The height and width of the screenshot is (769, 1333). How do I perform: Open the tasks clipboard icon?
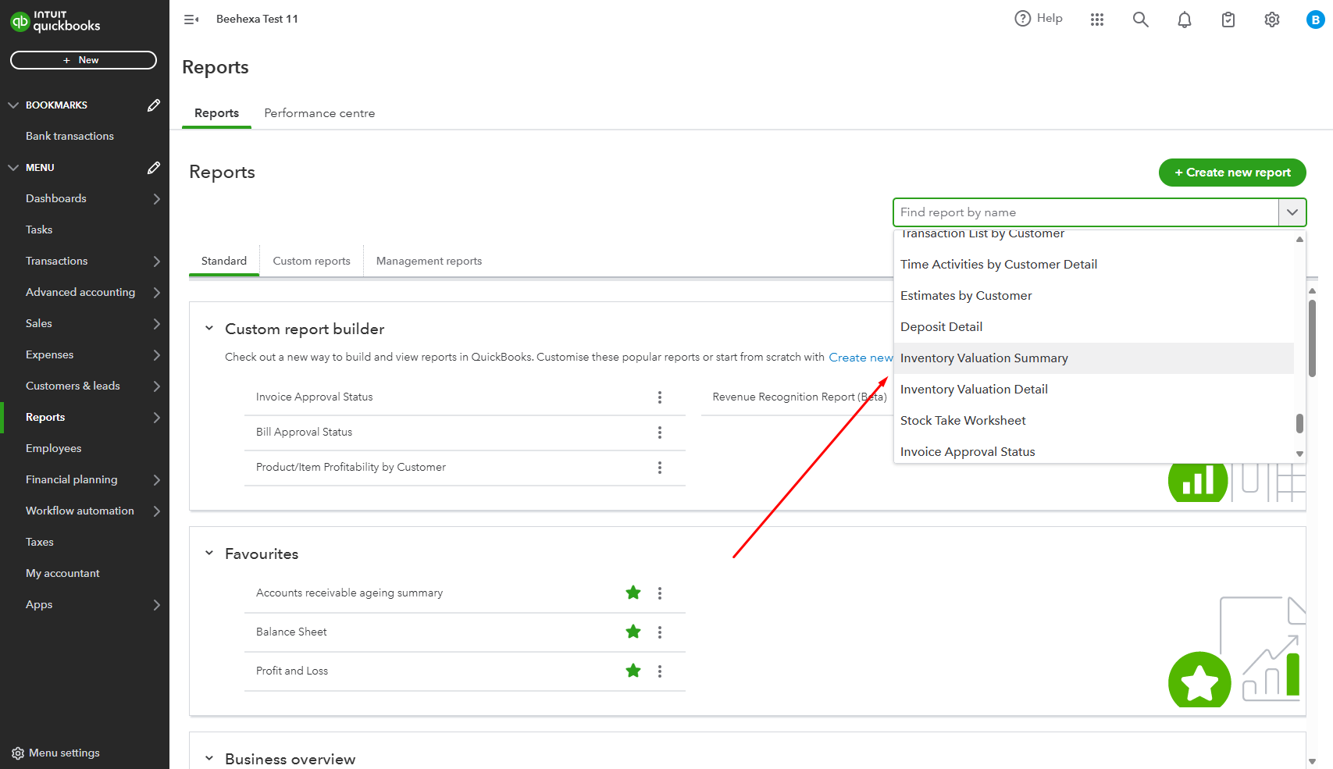pyautogui.click(x=1228, y=19)
